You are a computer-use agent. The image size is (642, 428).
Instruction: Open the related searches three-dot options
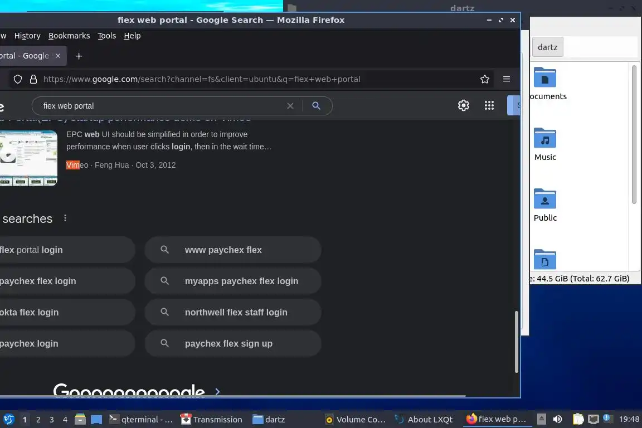65,218
